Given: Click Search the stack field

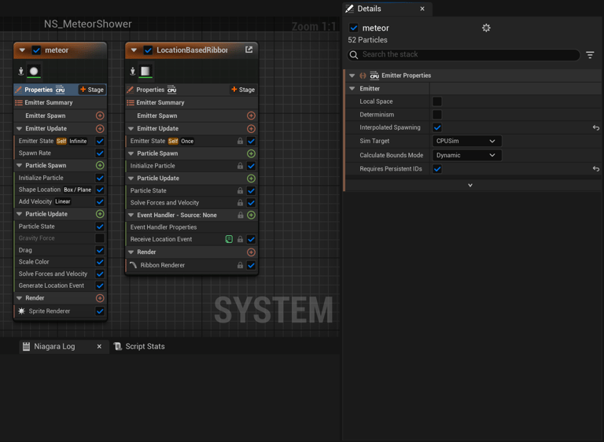Looking at the screenshot, I should coord(463,55).
